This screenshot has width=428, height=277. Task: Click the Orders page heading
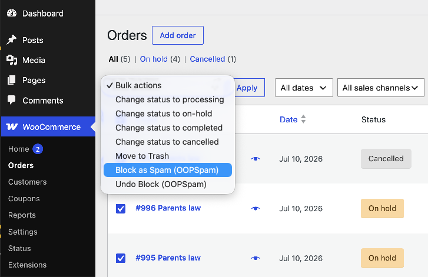pos(127,35)
